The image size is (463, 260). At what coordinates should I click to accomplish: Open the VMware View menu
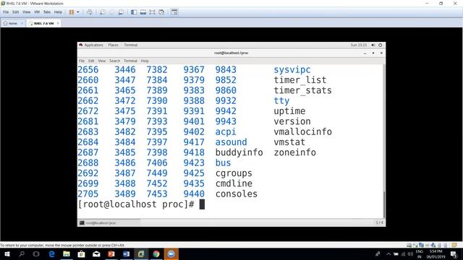pyautogui.click(x=27, y=12)
